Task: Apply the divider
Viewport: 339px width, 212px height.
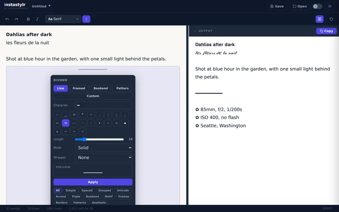Action: click(x=93, y=182)
